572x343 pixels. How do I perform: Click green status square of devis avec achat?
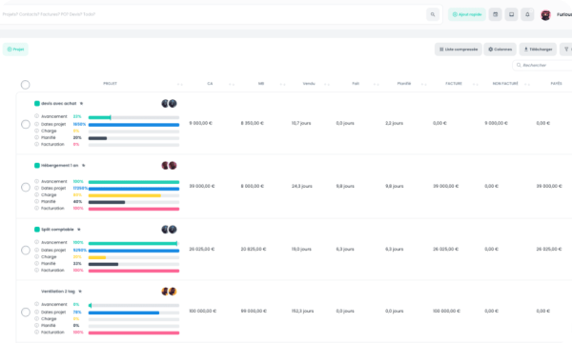click(37, 104)
